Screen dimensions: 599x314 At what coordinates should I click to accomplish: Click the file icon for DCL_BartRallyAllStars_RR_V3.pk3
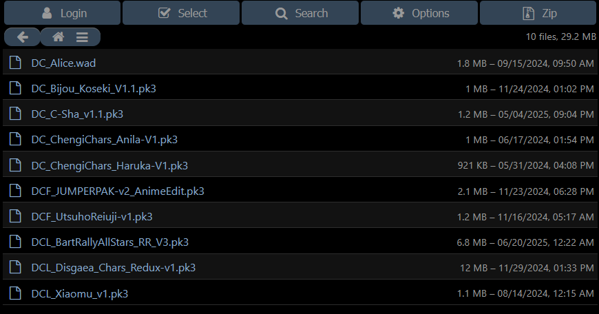point(15,242)
